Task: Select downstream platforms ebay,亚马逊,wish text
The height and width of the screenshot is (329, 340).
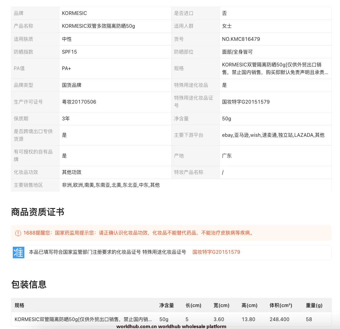Action: coord(273,135)
